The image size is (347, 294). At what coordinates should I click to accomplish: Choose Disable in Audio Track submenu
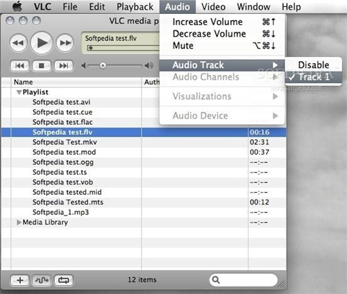pos(313,65)
